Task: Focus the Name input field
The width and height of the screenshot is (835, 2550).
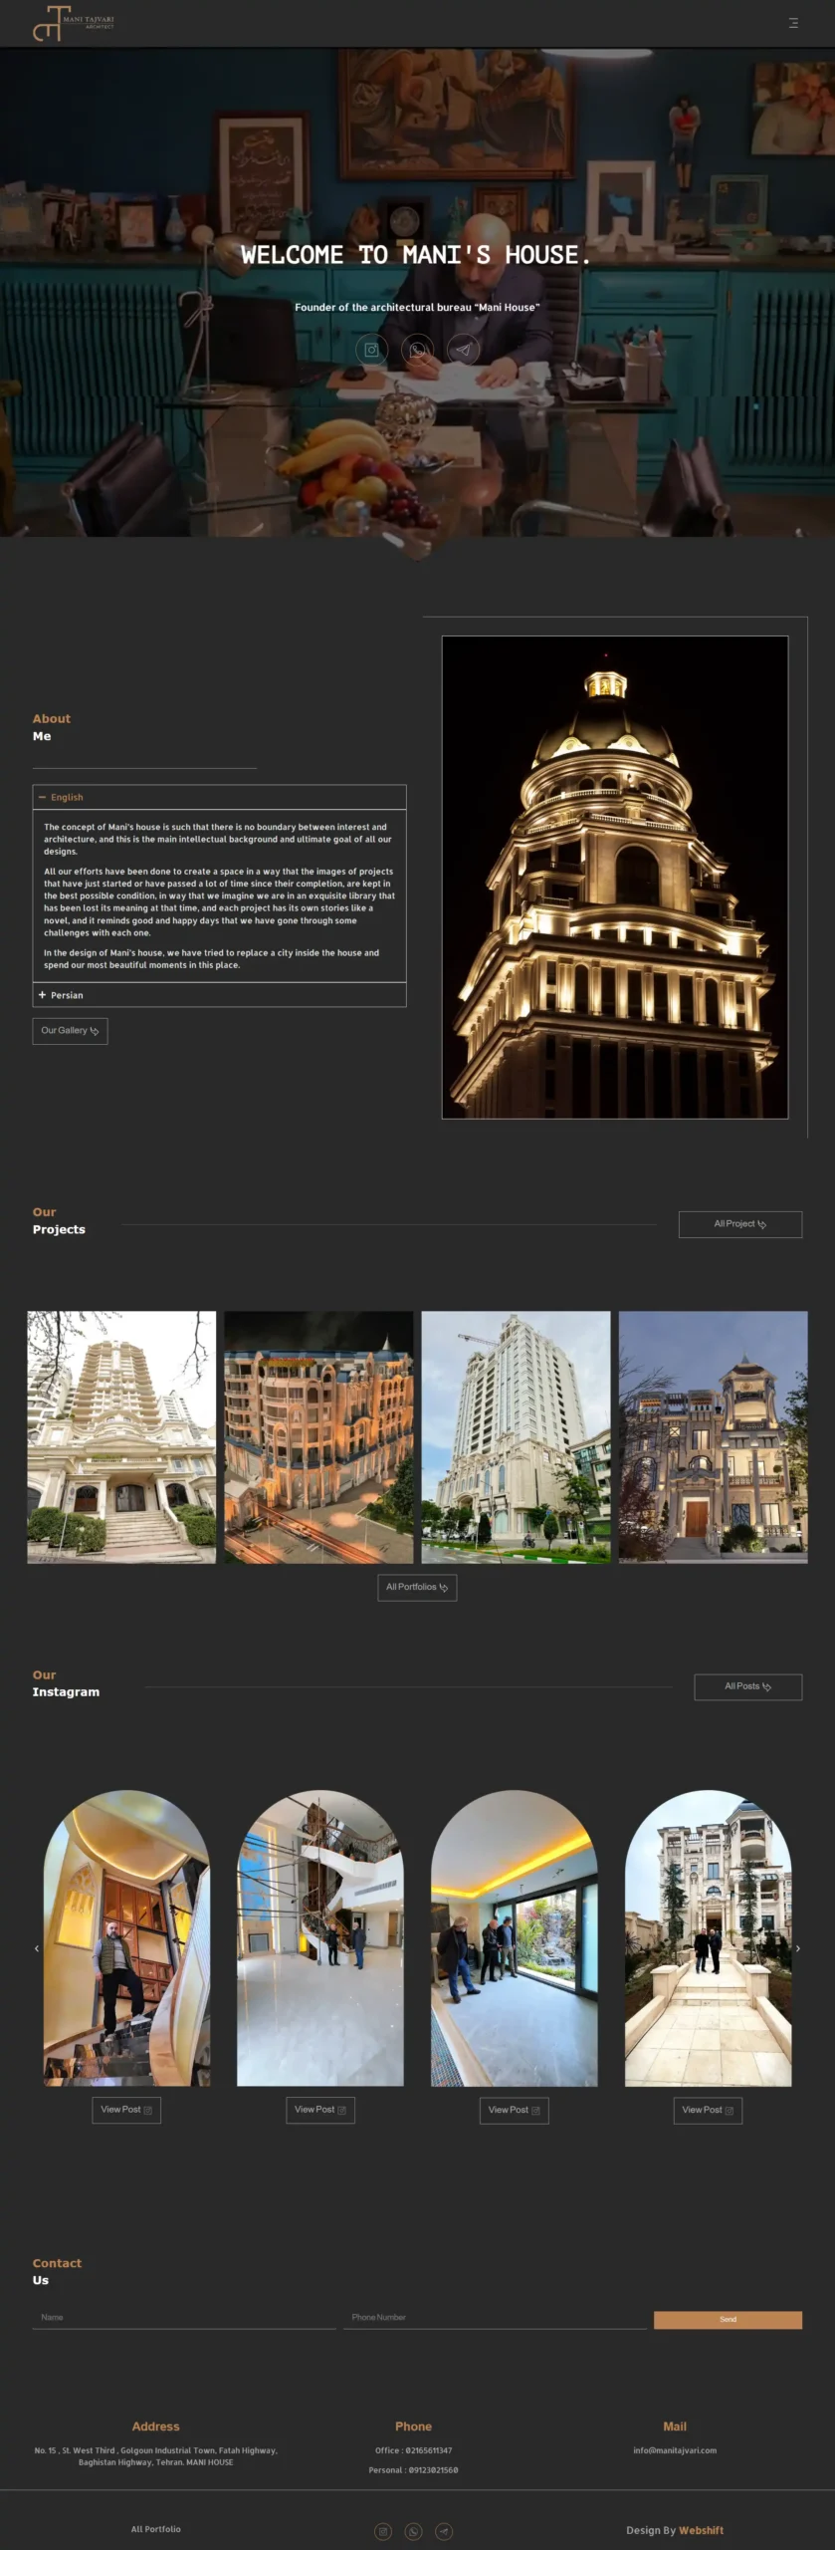Action: 183,2318
